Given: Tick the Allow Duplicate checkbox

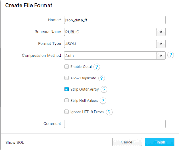Looking at the screenshot, I should [66, 78].
